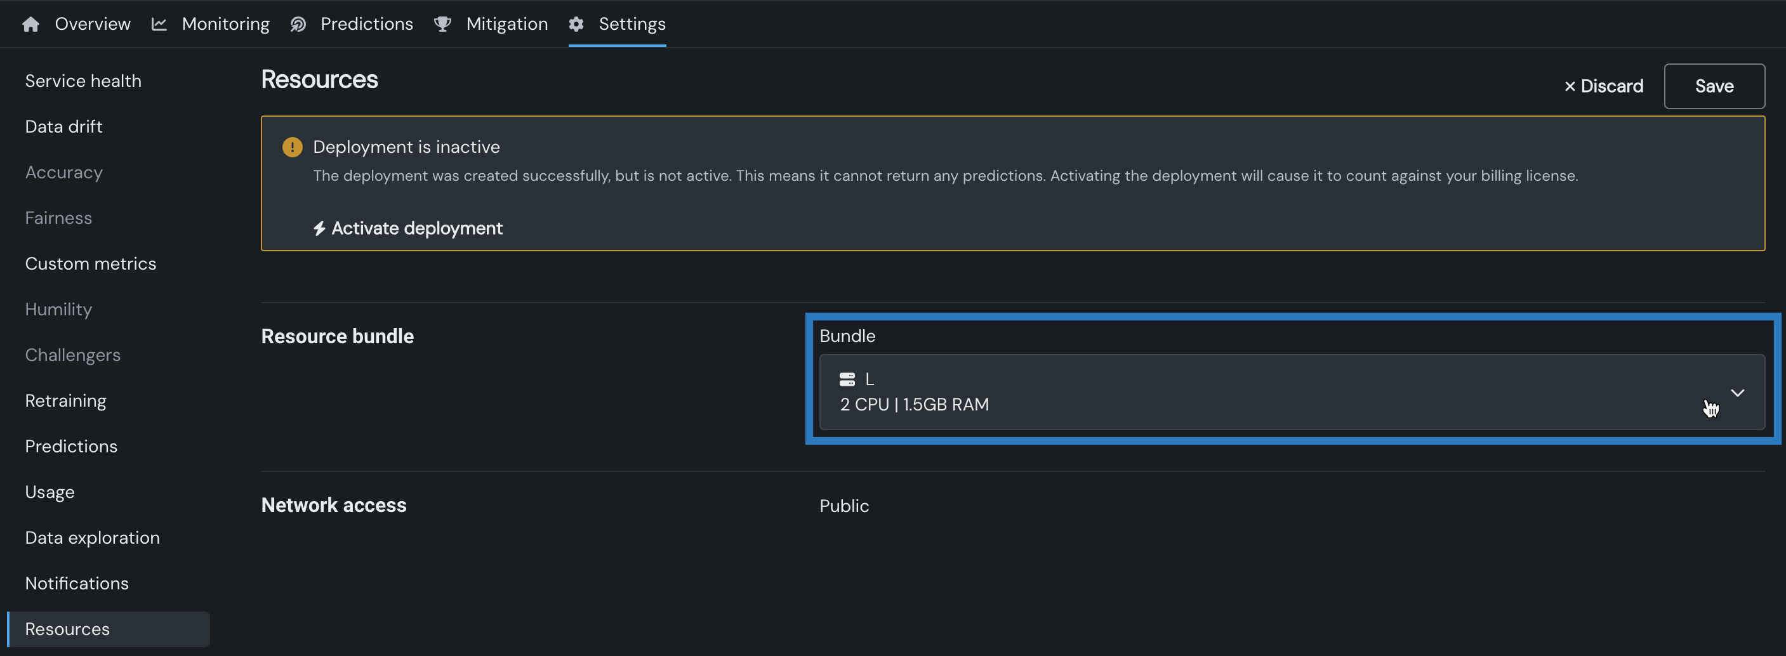
Task: Click the Predictions tab icon
Action: [x=298, y=24]
